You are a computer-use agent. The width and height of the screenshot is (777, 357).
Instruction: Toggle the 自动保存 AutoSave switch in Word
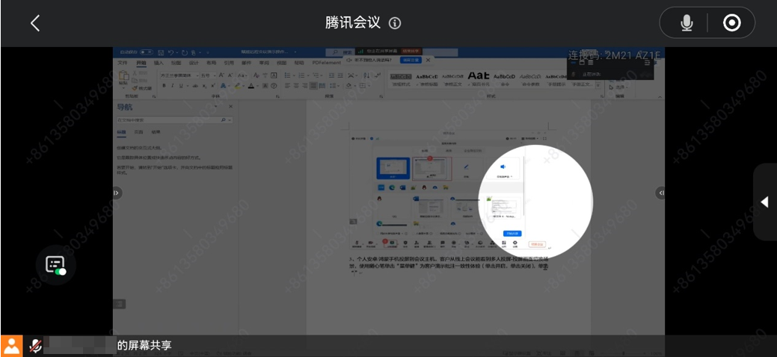pyautogui.click(x=147, y=52)
